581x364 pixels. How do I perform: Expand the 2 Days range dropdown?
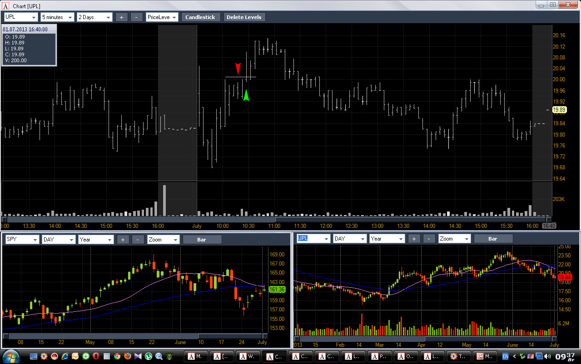pyautogui.click(x=94, y=17)
